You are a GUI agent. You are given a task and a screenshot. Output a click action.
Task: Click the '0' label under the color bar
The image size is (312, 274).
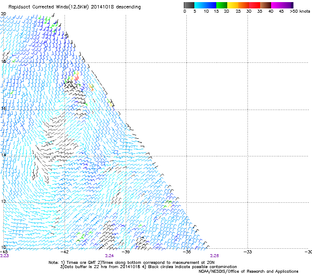pyautogui.click(x=185, y=11)
